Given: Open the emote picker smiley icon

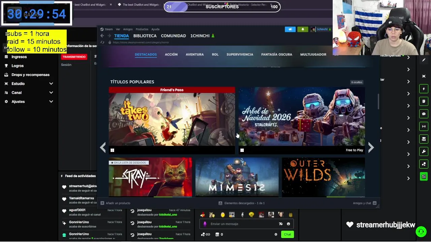Looking at the screenshot, I should [288, 224].
